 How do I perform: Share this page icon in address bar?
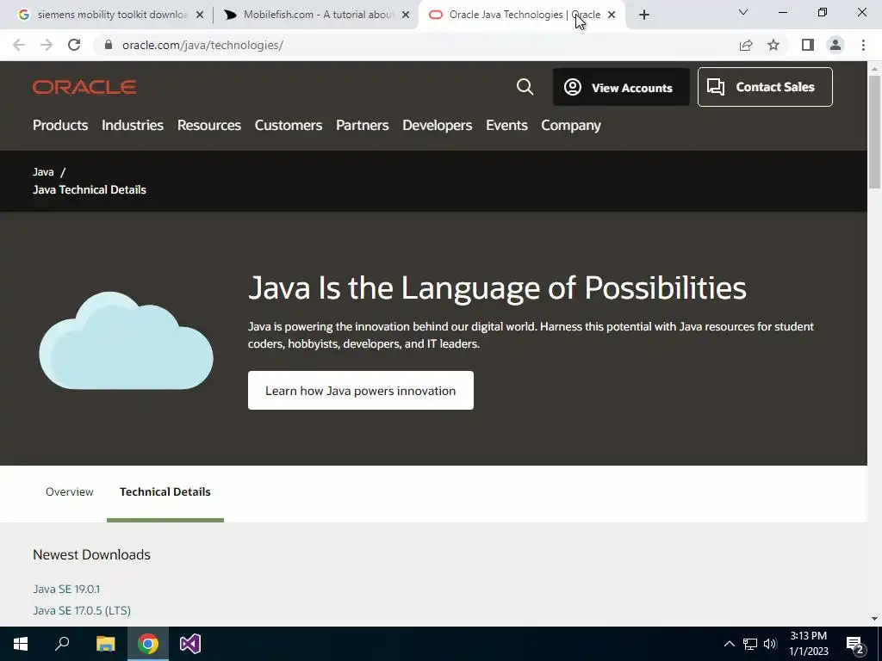(746, 45)
